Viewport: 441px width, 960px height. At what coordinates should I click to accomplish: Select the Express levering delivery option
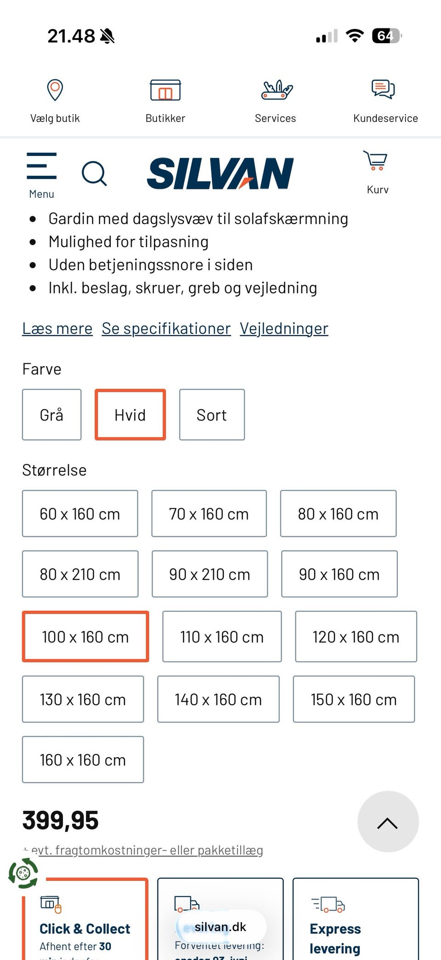356,919
